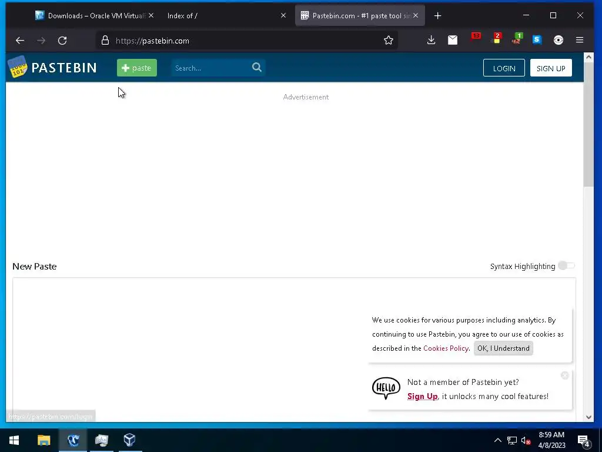Close the Index of / tab
The width and height of the screenshot is (602, 452).
click(283, 15)
